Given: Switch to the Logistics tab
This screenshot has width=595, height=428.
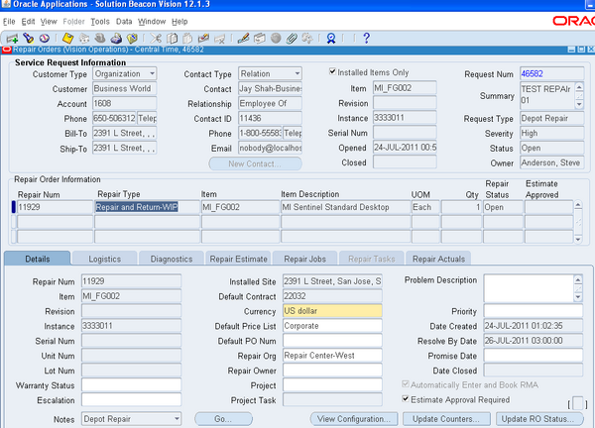Looking at the screenshot, I should 104,259.
